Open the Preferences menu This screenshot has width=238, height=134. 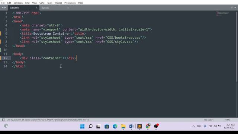pyautogui.click(x=70, y=3)
